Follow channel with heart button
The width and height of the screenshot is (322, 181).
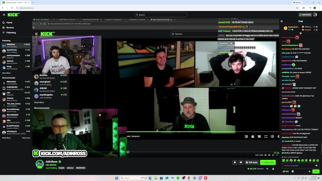point(241,162)
